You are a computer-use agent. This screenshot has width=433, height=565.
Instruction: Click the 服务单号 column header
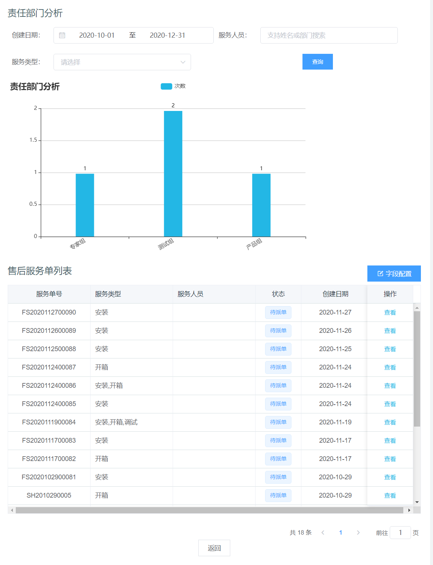pyautogui.click(x=49, y=294)
